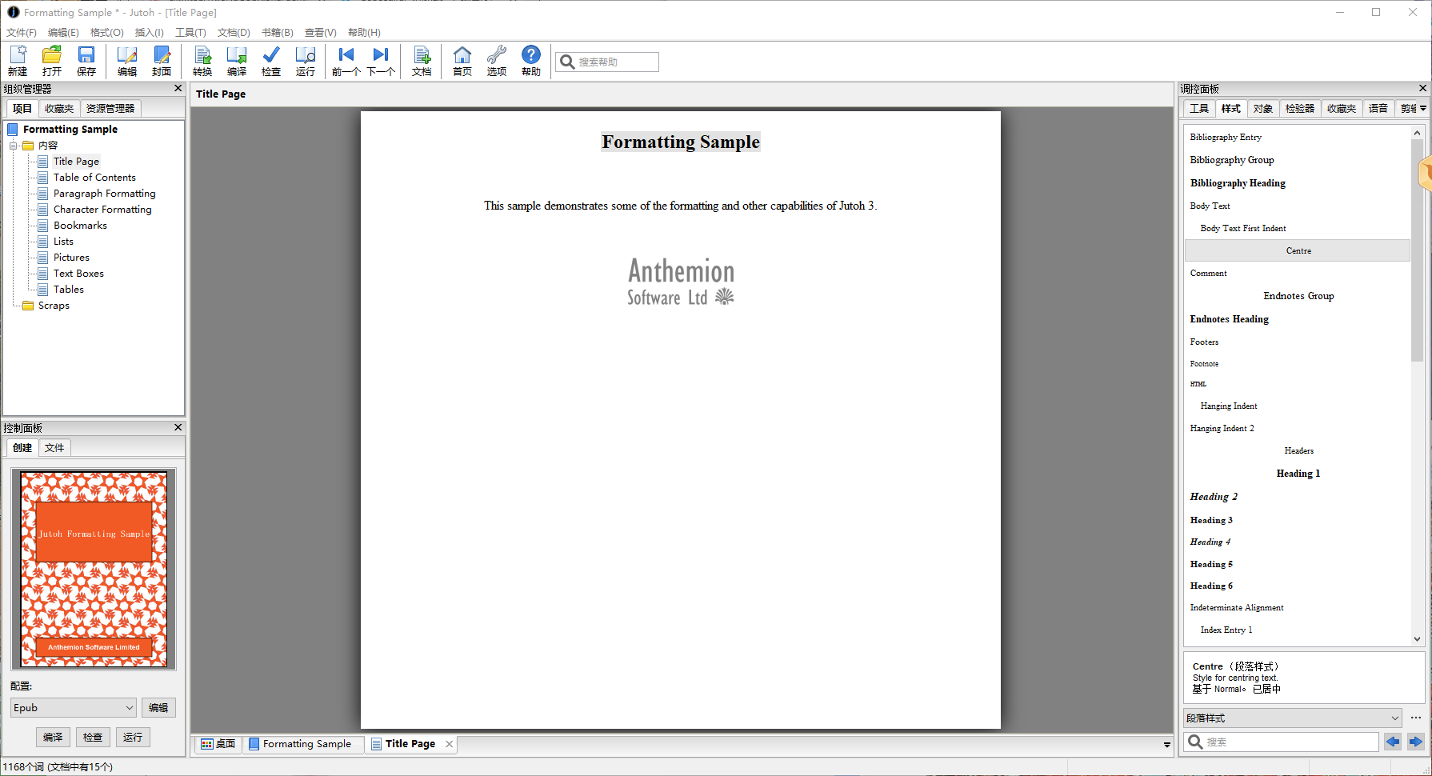This screenshot has height=776, width=1432.
Task: Expand the hidden palette tabs arrow
Action: pos(1423,109)
